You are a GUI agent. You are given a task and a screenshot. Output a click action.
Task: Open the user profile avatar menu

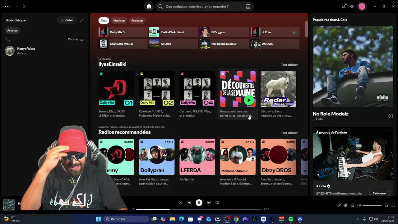pyautogui.click(x=362, y=7)
